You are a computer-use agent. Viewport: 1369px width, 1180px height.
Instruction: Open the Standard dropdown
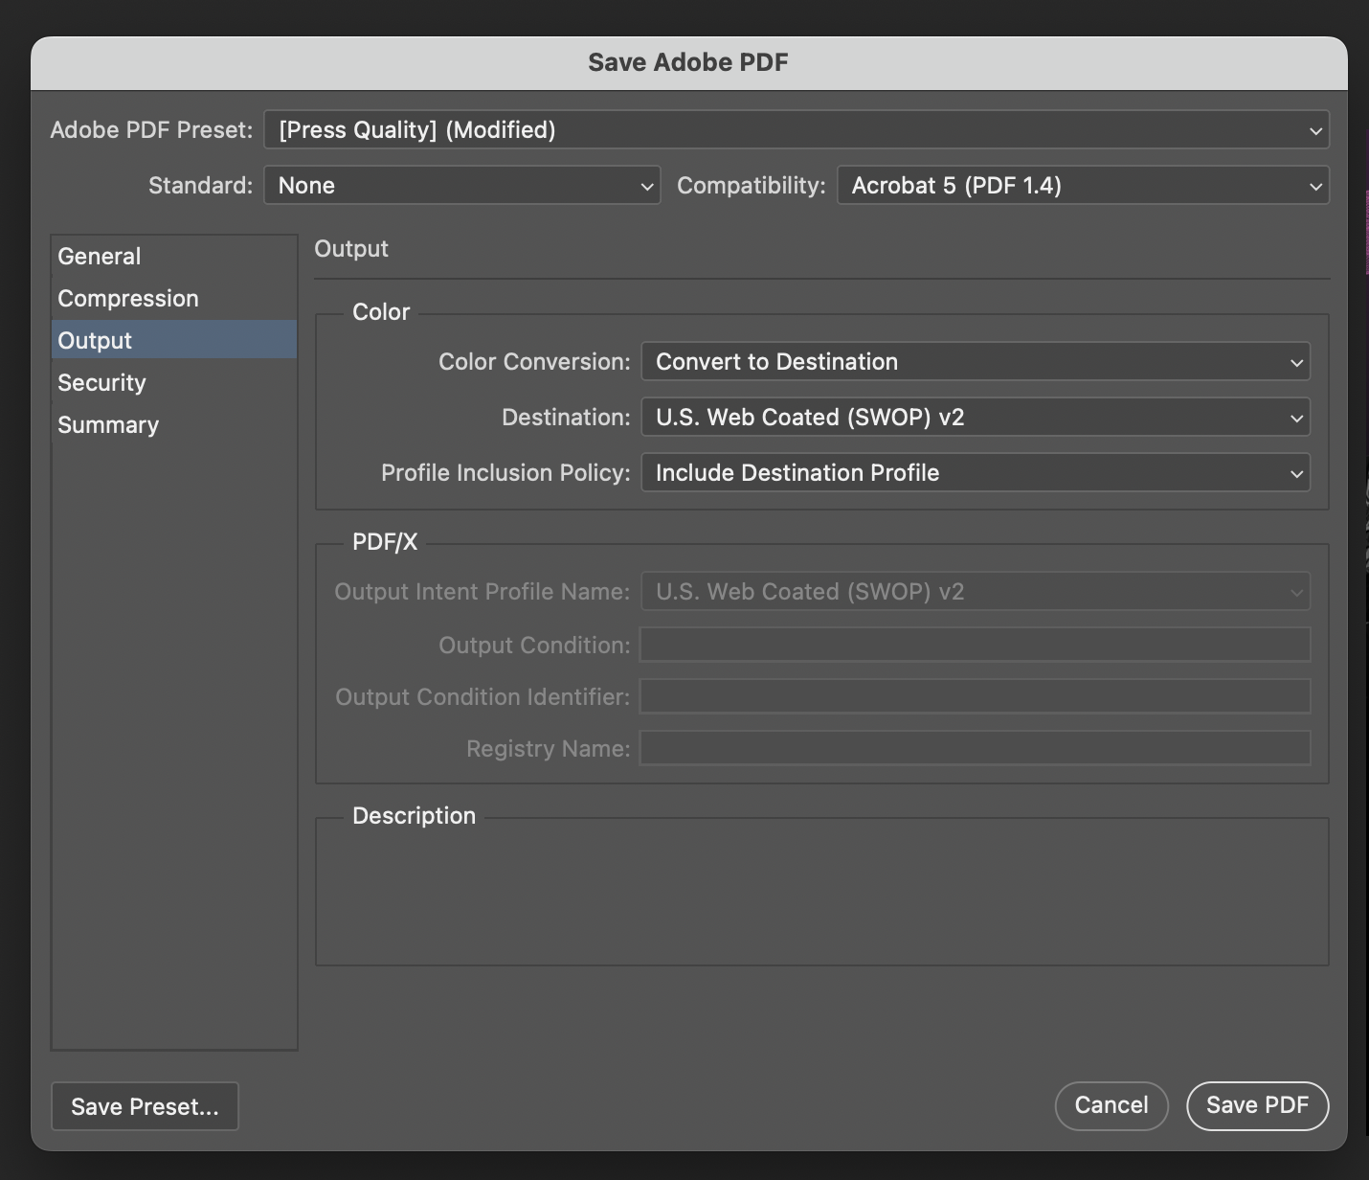pyautogui.click(x=461, y=185)
